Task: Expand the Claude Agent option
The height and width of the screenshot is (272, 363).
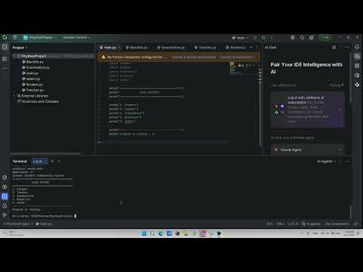Action: click(x=340, y=150)
